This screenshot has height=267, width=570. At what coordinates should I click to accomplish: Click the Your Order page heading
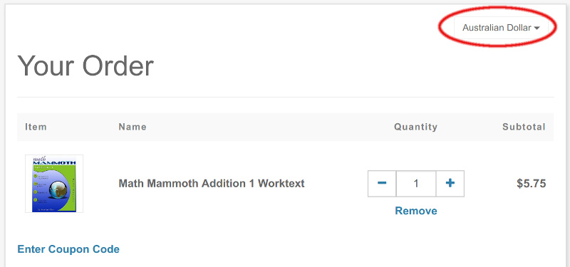point(85,66)
